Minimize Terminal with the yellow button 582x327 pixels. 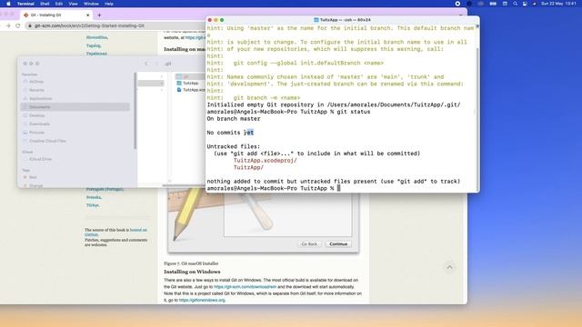click(x=216, y=20)
